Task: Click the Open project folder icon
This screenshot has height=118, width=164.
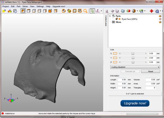Action: 4,11
